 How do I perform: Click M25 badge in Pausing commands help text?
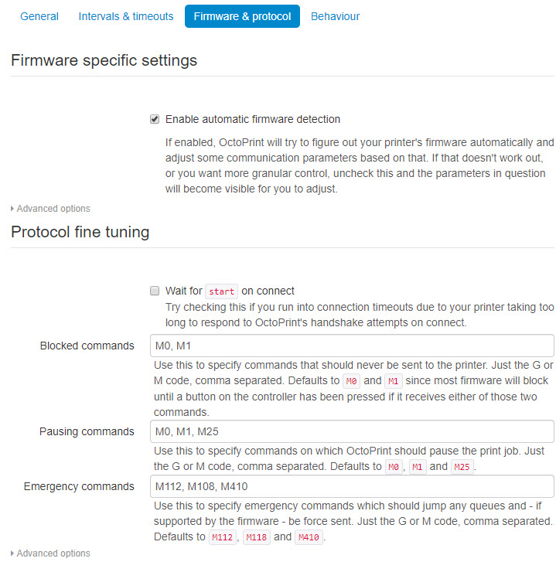point(462,467)
